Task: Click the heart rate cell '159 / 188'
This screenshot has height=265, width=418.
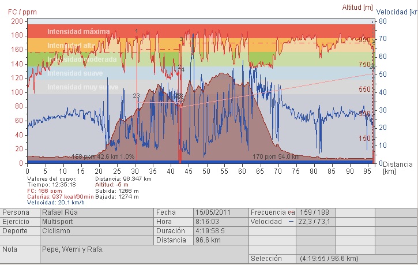Action: pyautogui.click(x=315, y=212)
